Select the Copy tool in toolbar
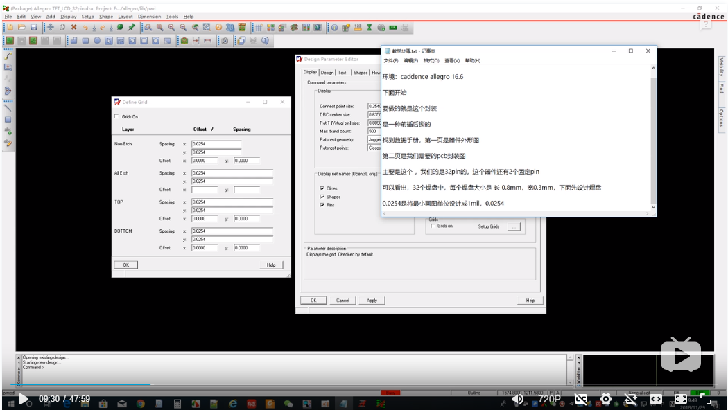The height and width of the screenshot is (410, 728). [62, 28]
